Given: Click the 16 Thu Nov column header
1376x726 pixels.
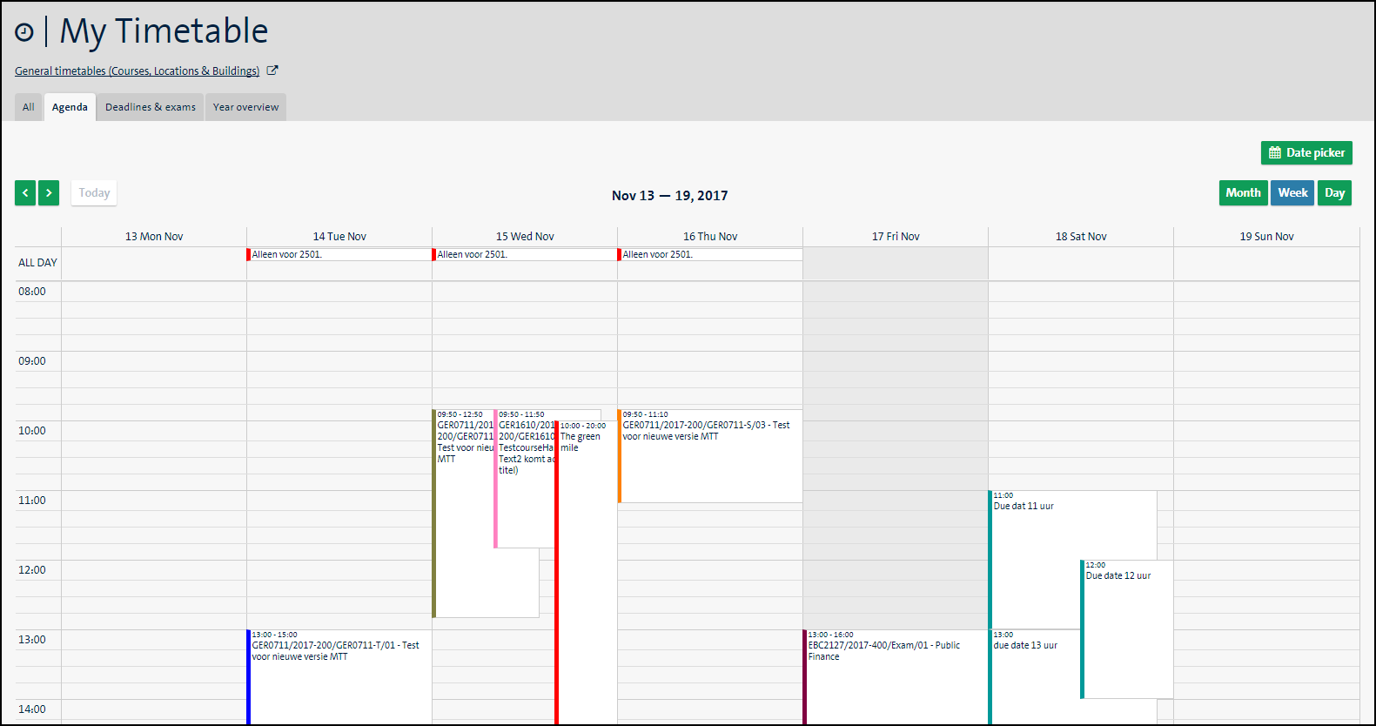Looking at the screenshot, I should click(x=710, y=237).
